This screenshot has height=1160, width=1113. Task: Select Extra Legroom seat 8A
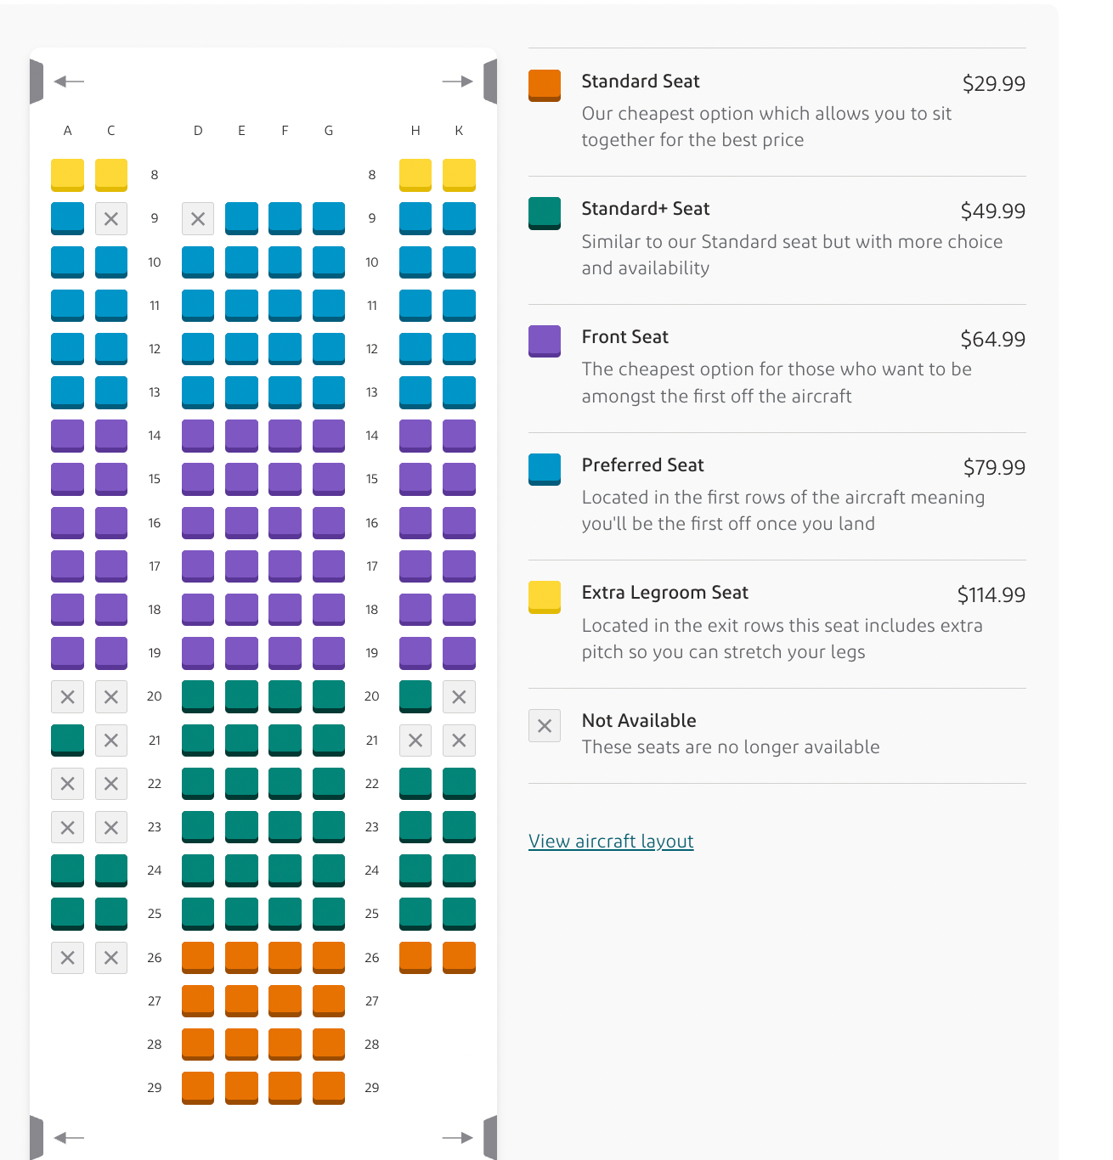(x=67, y=174)
